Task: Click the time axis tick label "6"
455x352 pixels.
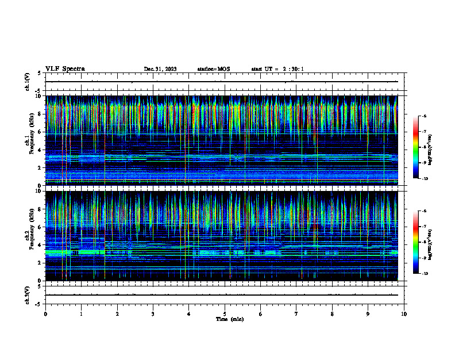Action: (x=261, y=314)
